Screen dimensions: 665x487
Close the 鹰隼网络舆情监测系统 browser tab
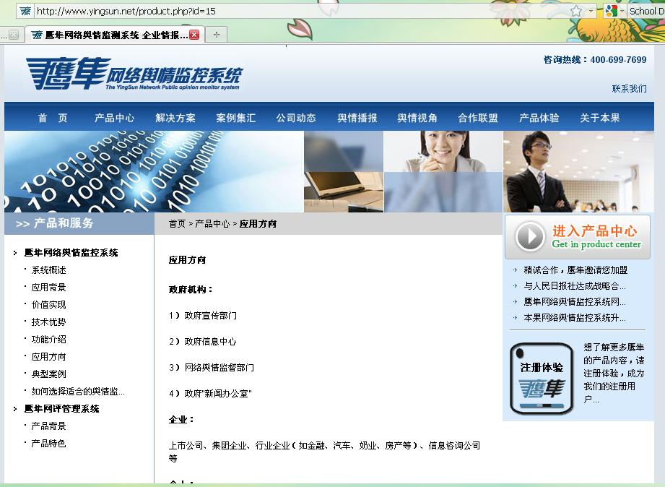coord(194,35)
